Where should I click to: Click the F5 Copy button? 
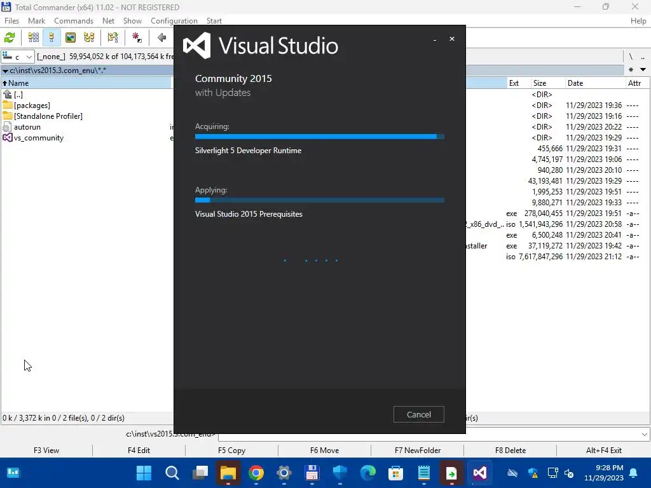point(231,451)
